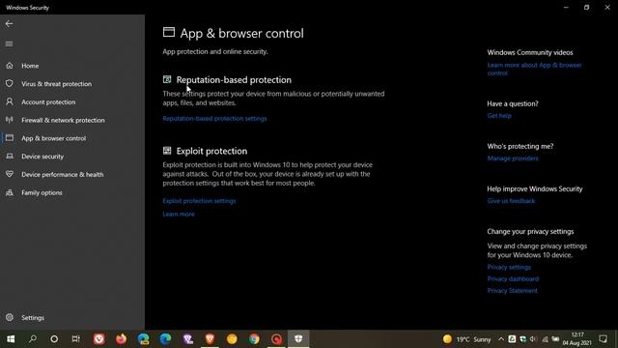This screenshot has height=348, width=618.
Task: Launch Vivaldi from the taskbar
Action: pos(98,339)
